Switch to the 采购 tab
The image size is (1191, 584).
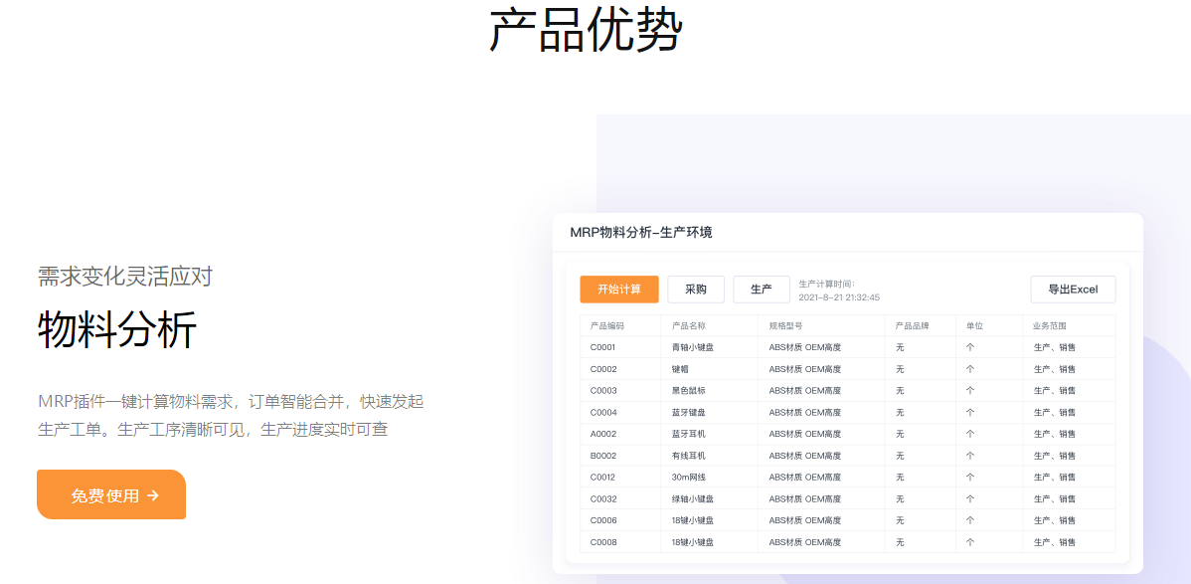pos(694,290)
